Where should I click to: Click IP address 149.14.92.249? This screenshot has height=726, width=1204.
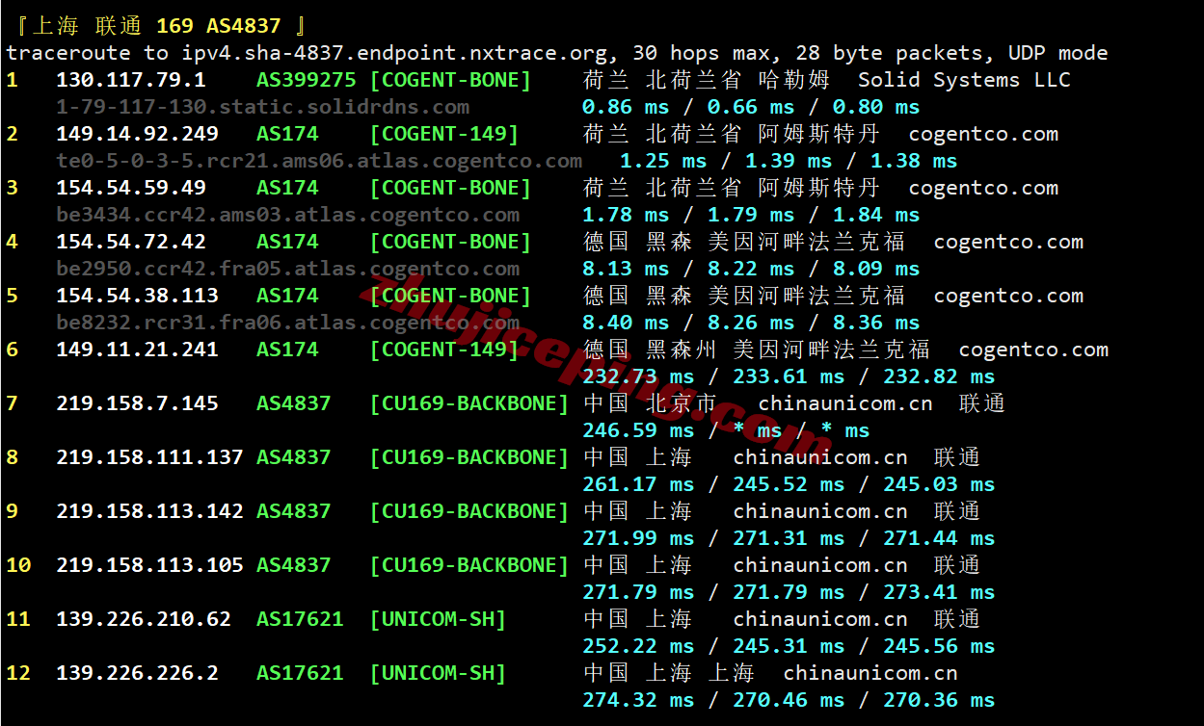[x=137, y=134]
